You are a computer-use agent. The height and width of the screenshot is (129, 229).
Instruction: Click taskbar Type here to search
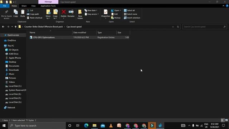(x=37, y=125)
